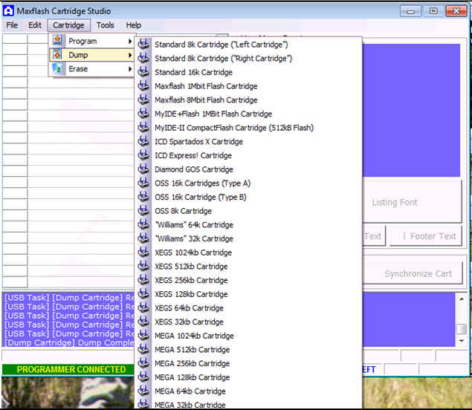Choose MyIDE-II CompactFlash Cartridge (512kB Flash)
The width and height of the screenshot is (472, 410).
pyautogui.click(x=233, y=128)
